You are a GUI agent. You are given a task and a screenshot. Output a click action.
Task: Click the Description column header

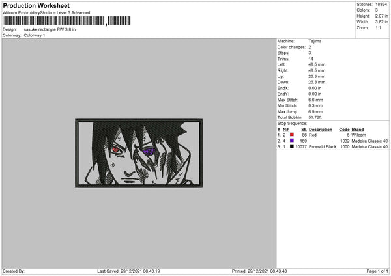coord(321,130)
